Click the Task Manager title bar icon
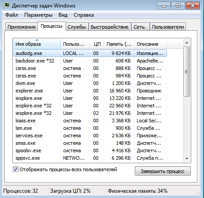This screenshot has height=198, width=204. pyautogui.click(x=7, y=6)
